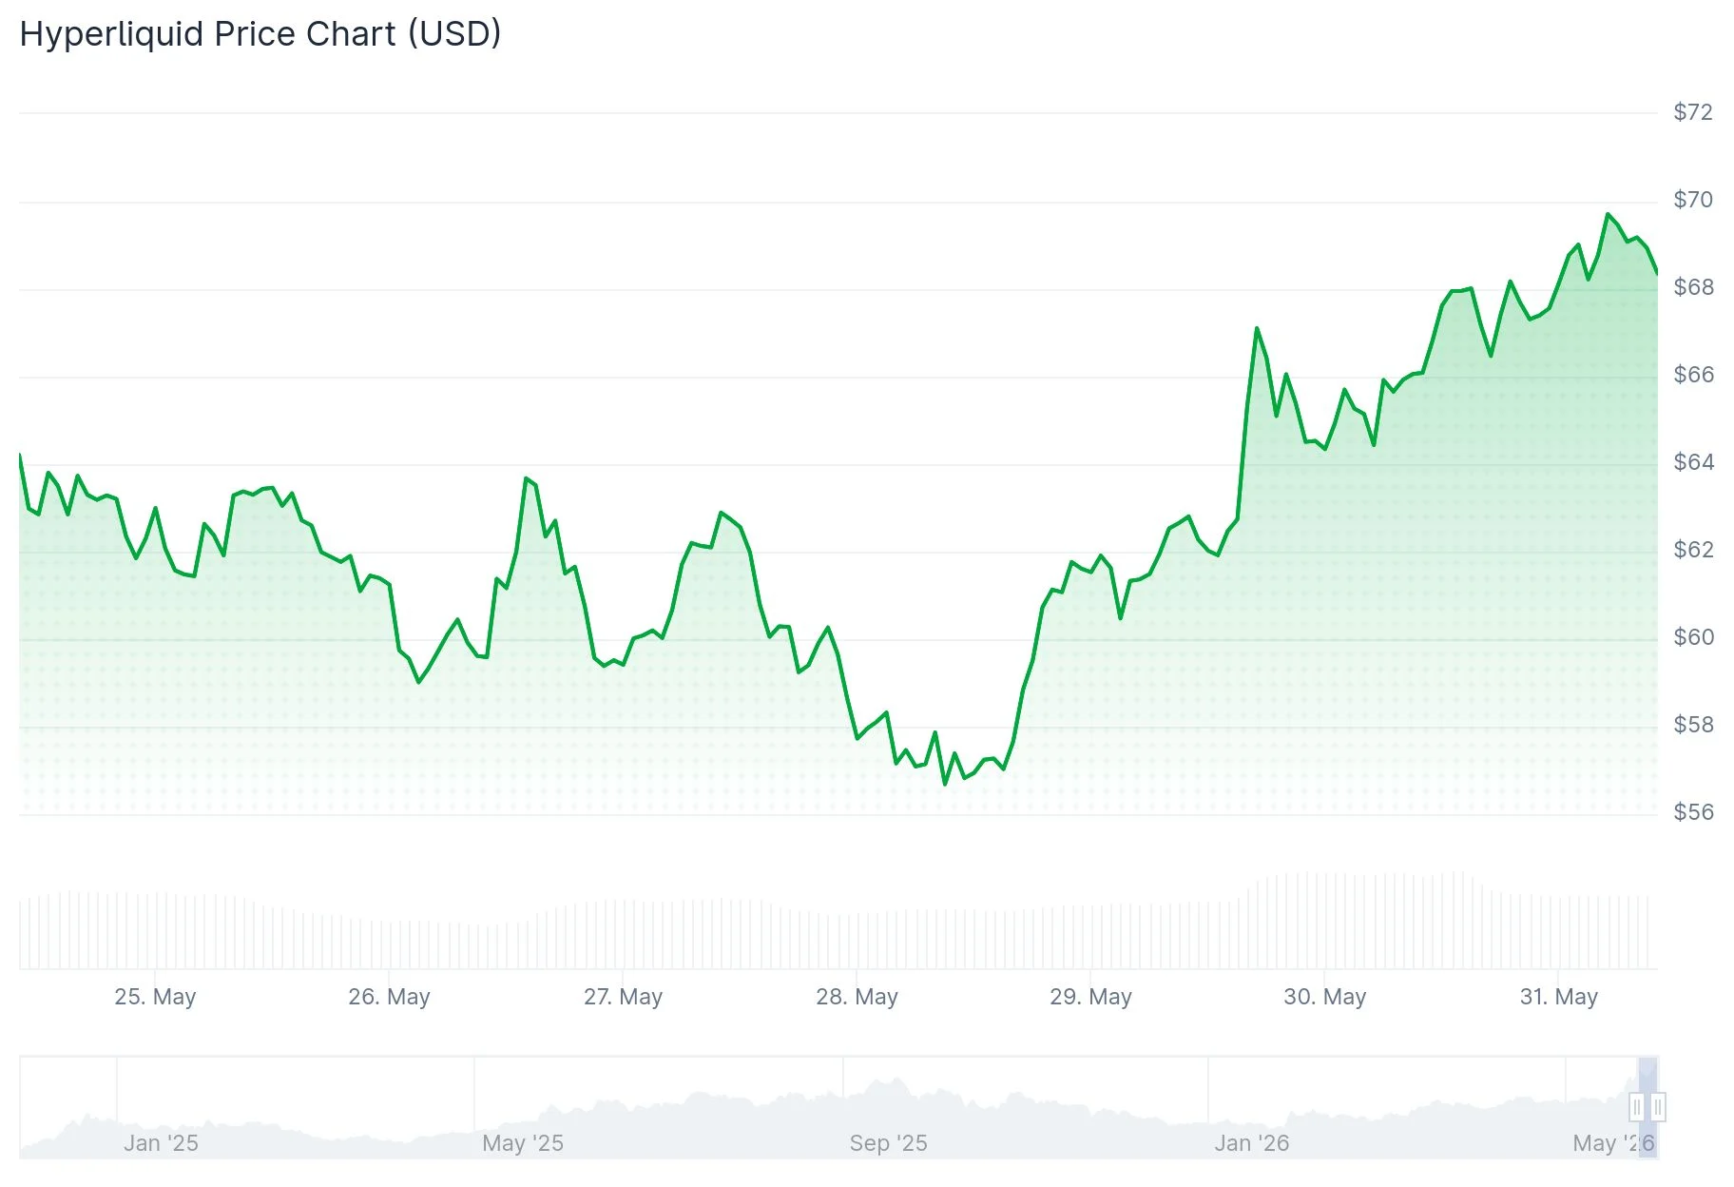Click the $56 price axis label

point(1693,812)
